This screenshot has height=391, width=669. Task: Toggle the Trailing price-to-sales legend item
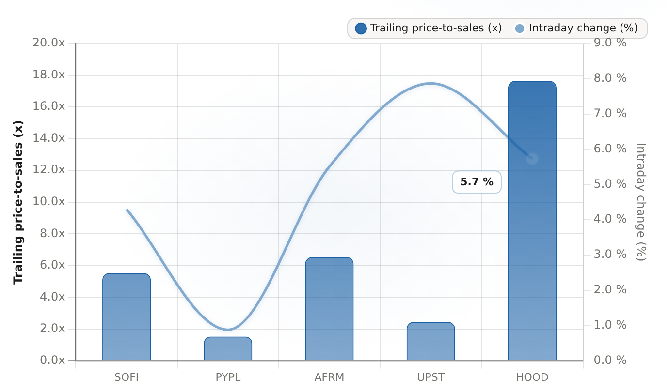coord(429,28)
